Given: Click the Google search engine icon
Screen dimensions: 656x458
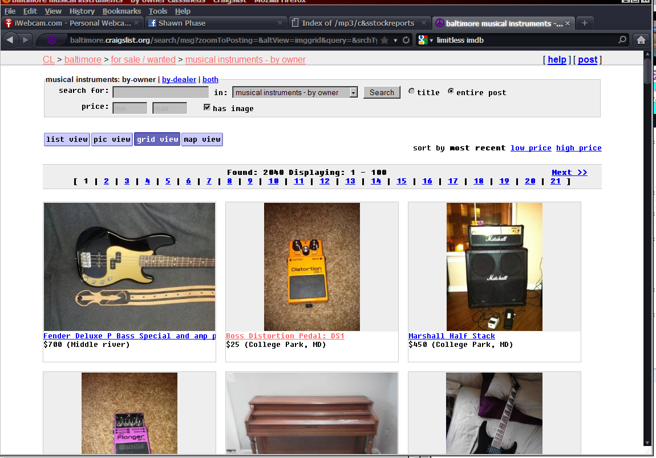Looking at the screenshot, I should 423,40.
